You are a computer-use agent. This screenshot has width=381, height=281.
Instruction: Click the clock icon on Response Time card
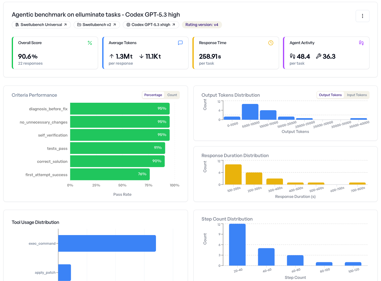(271, 43)
